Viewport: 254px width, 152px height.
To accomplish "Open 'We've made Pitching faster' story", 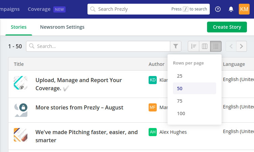I will 86,136.
